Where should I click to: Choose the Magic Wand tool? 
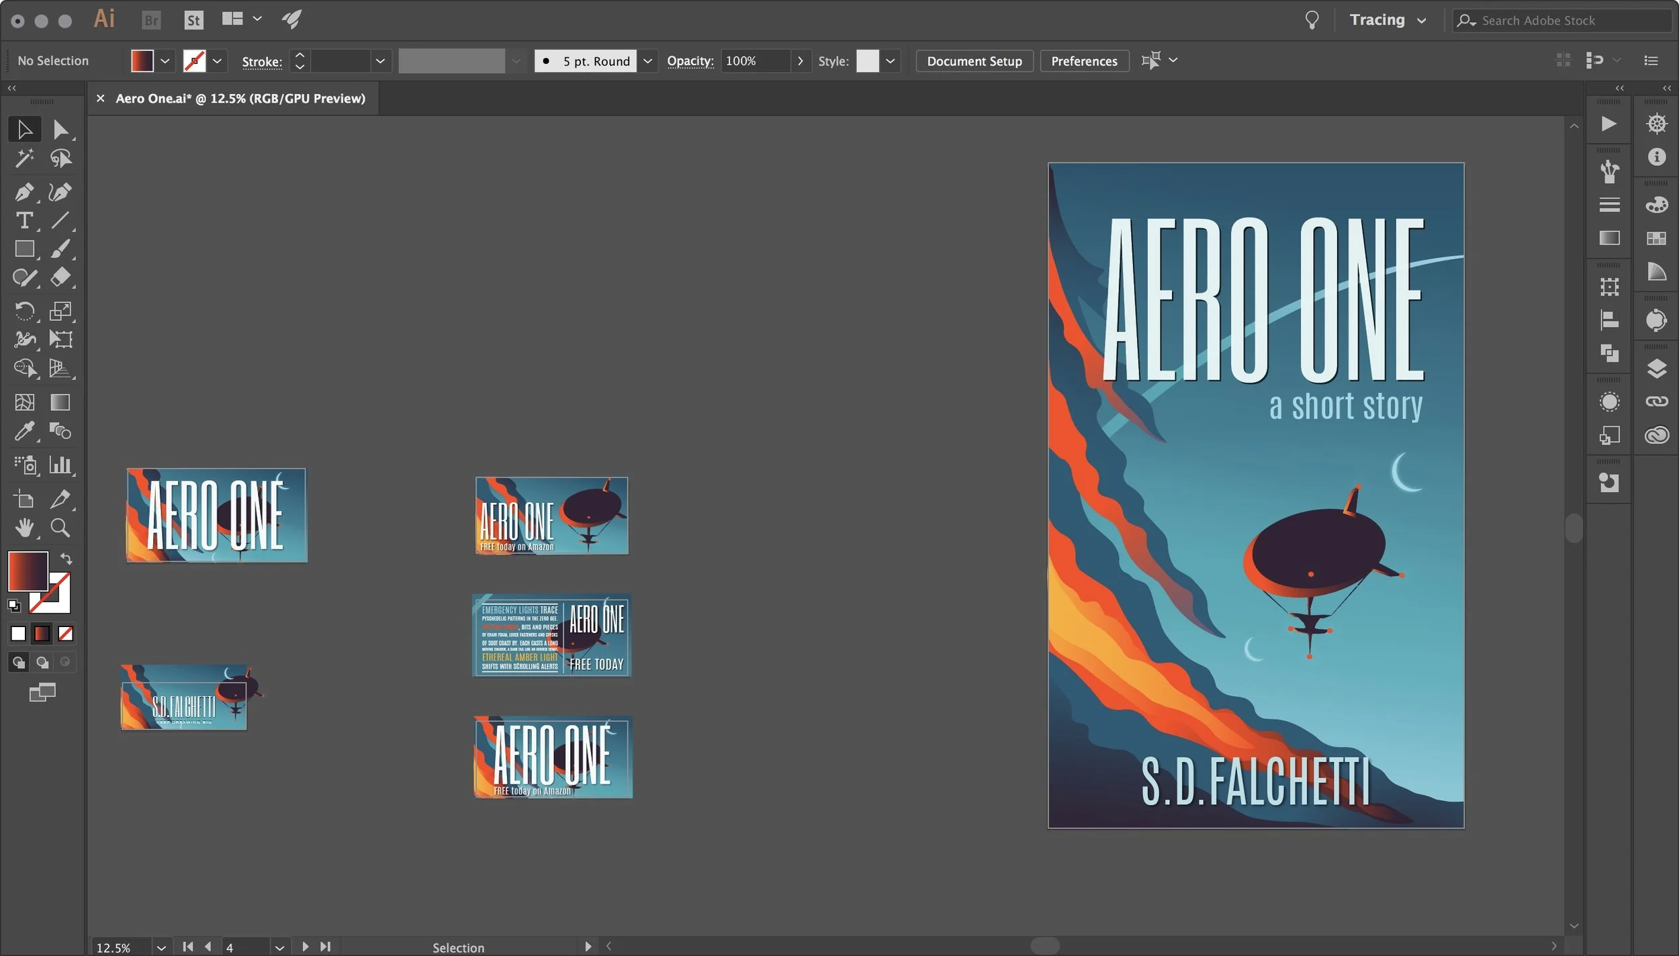pyautogui.click(x=25, y=158)
